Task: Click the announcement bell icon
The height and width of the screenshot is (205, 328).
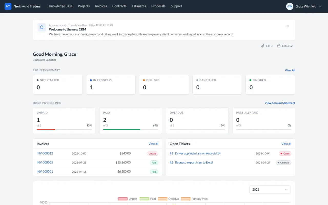Action: [42, 27]
